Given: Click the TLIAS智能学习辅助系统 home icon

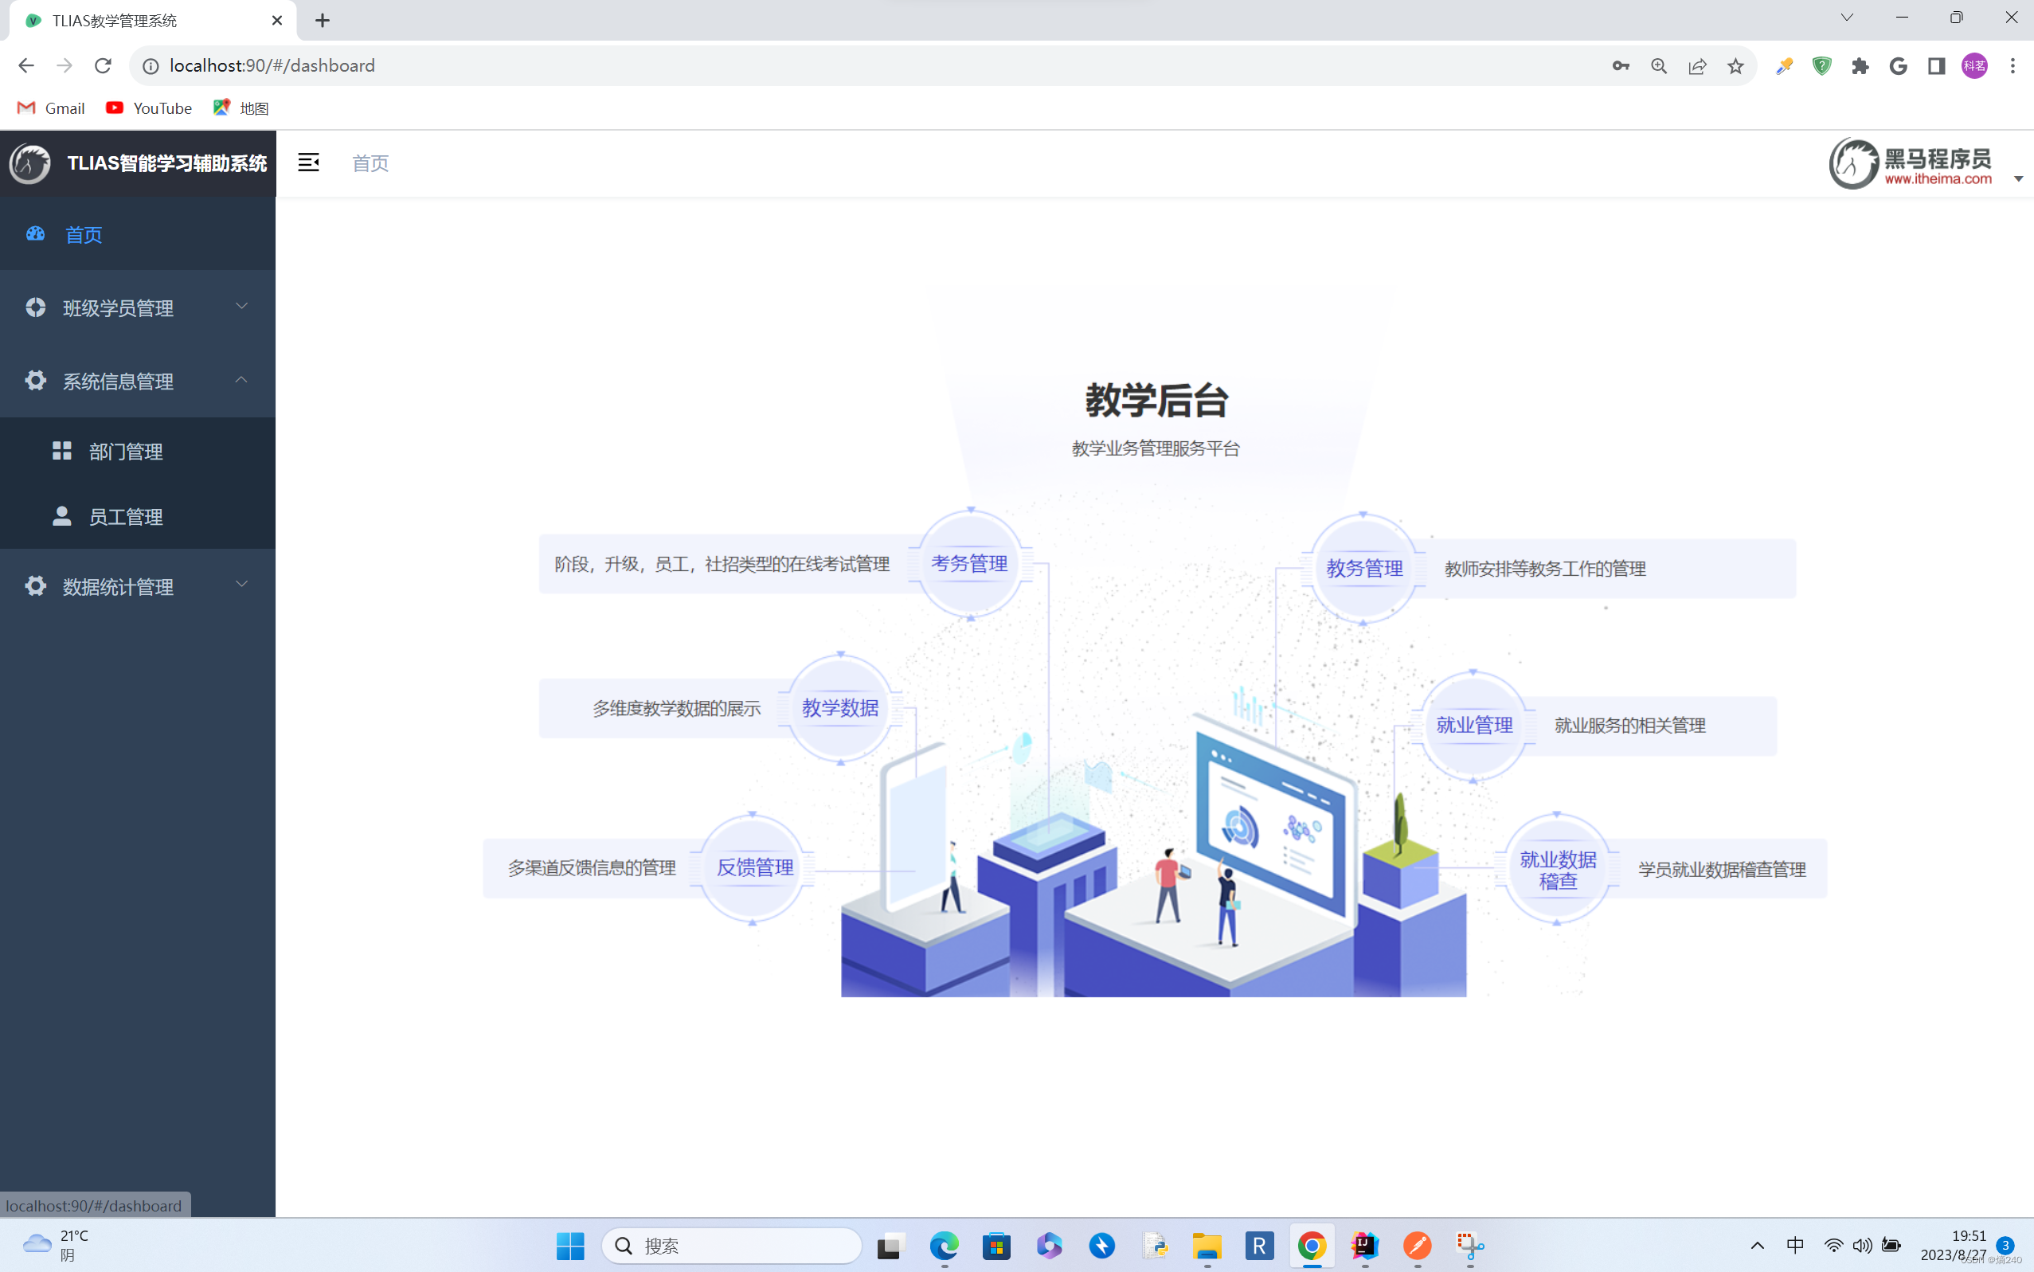Looking at the screenshot, I should click(29, 161).
